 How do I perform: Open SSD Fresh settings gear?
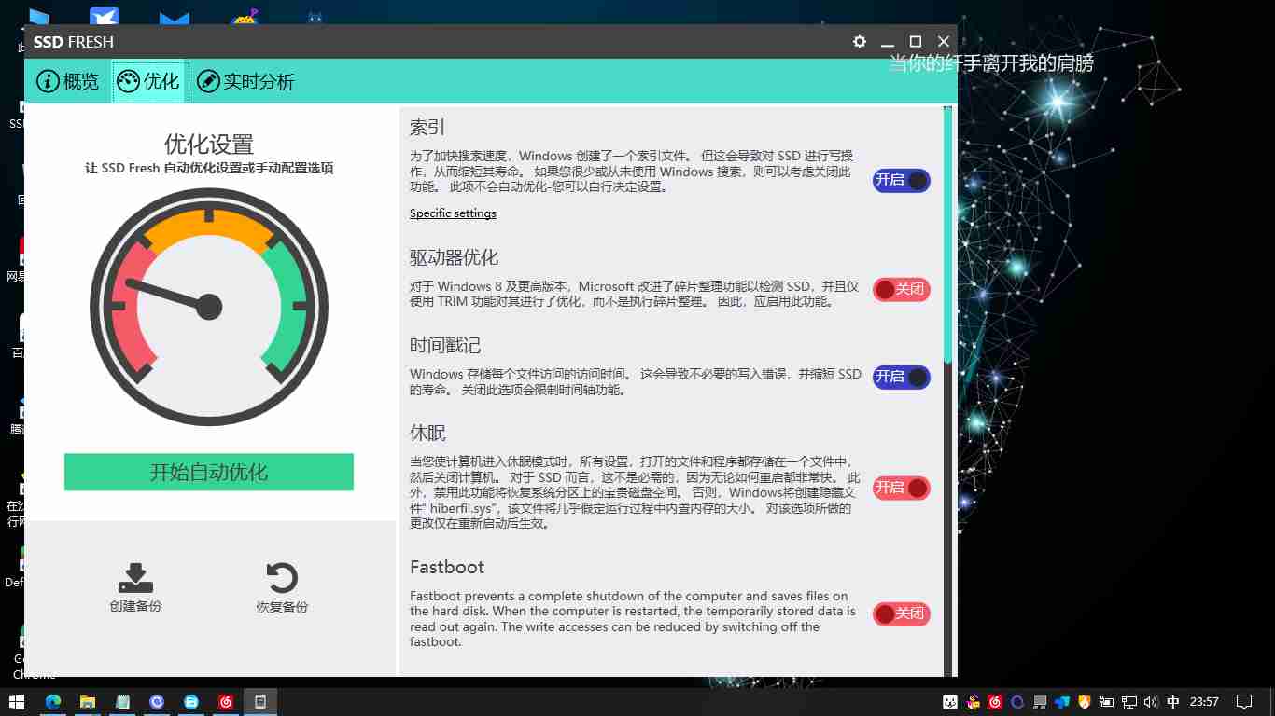coord(860,42)
